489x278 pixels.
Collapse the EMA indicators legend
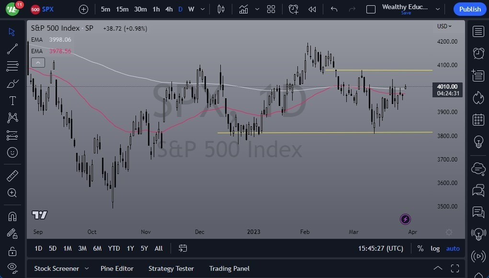tap(38, 62)
